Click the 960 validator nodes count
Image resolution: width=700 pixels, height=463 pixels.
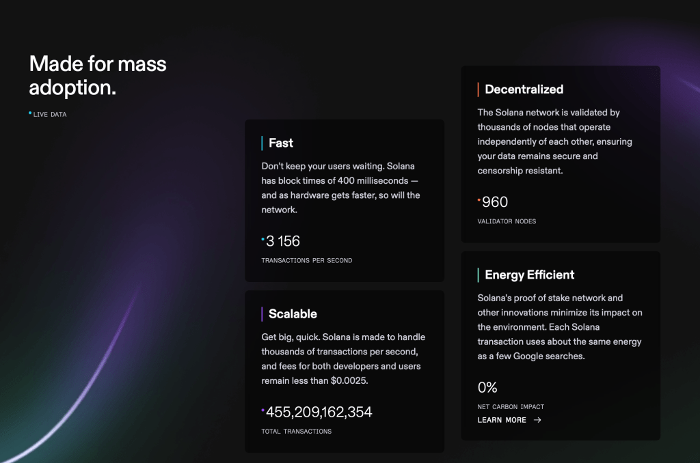[495, 202]
